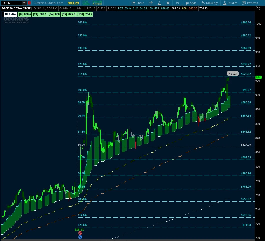Click the HZT_EMAs_8_21_34_55_150_HTF study label

(138, 8)
